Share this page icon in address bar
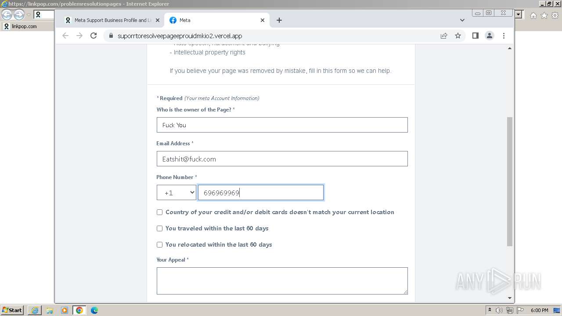The height and width of the screenshot is (316, 562). pos(444,36)
